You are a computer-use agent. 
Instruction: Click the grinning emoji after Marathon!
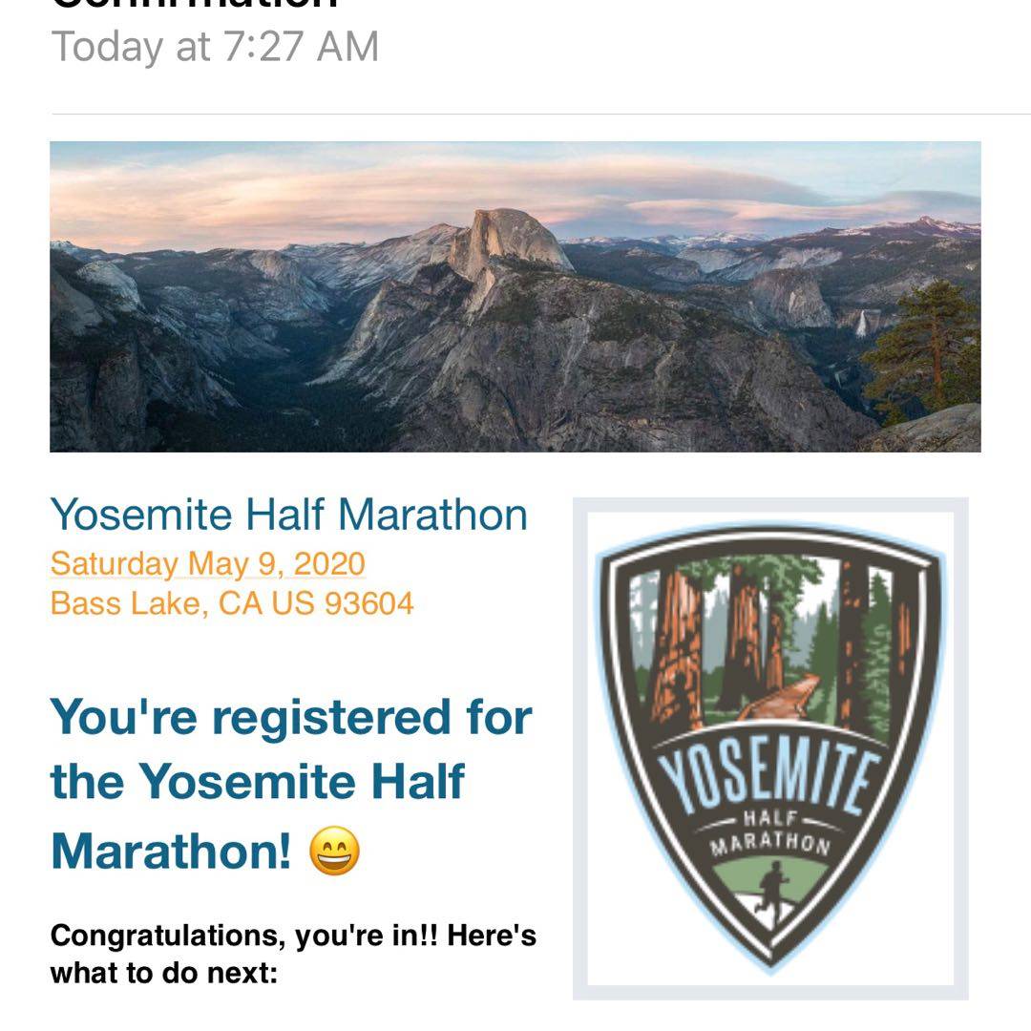click(x=335, y=850)
